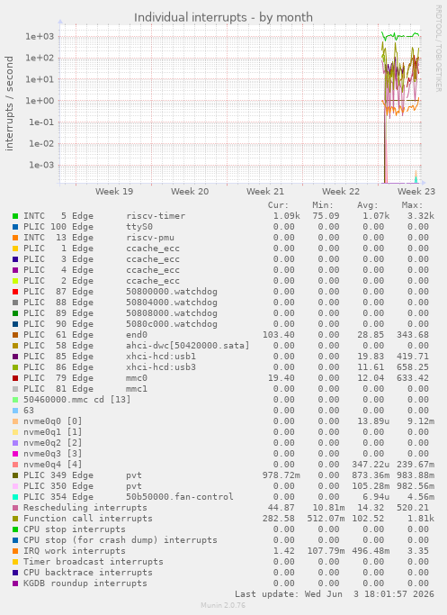The height and width of the screenshot is (615, 447).
Task: Click the nvme0q4 [4] legend entry
Action: (x=52, y=465)
